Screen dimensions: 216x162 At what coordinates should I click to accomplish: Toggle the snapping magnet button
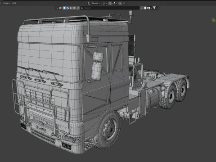[x=110, y=3]
